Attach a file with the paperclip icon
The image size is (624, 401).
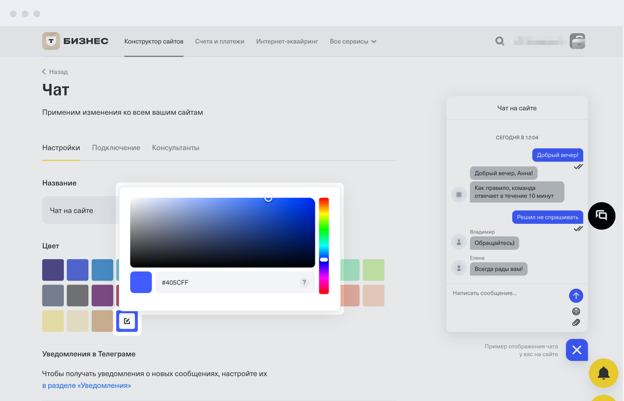(x=576, y=322)
